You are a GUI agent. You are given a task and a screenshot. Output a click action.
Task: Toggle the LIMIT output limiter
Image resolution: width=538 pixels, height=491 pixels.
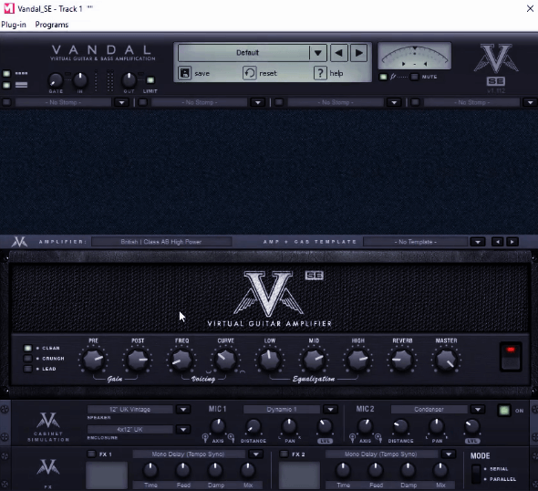pyautogui.click(x=150, y=80)
